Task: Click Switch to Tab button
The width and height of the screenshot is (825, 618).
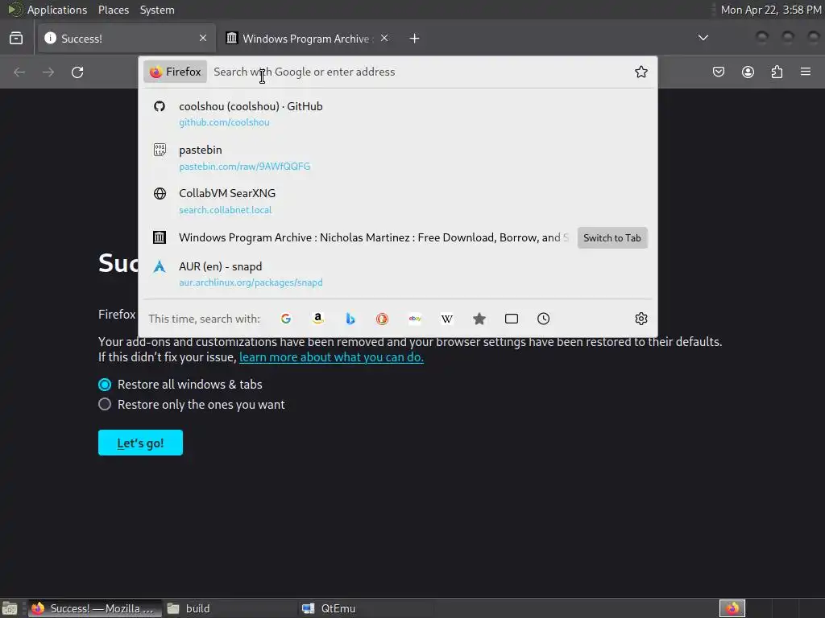Action: (x=612, y=238)
